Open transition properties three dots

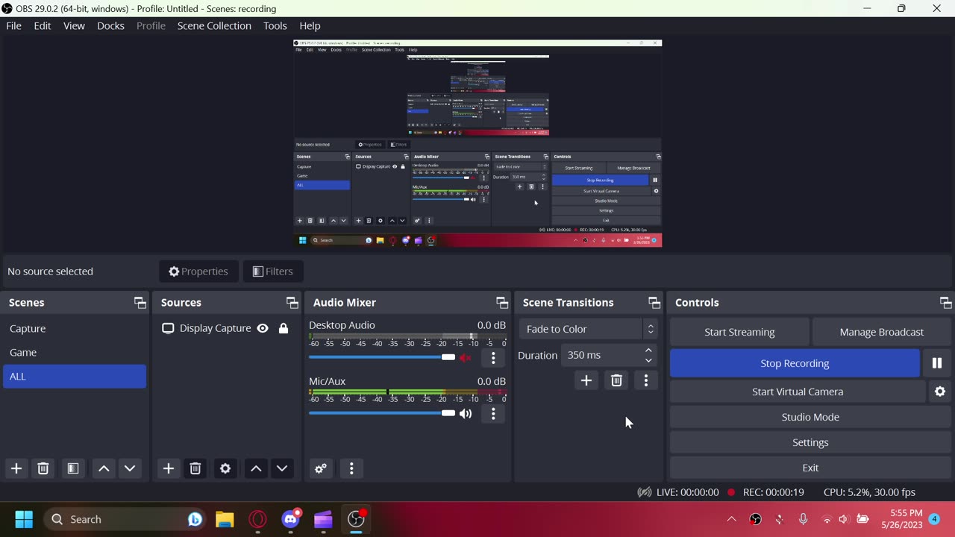(x=646, y=380)
